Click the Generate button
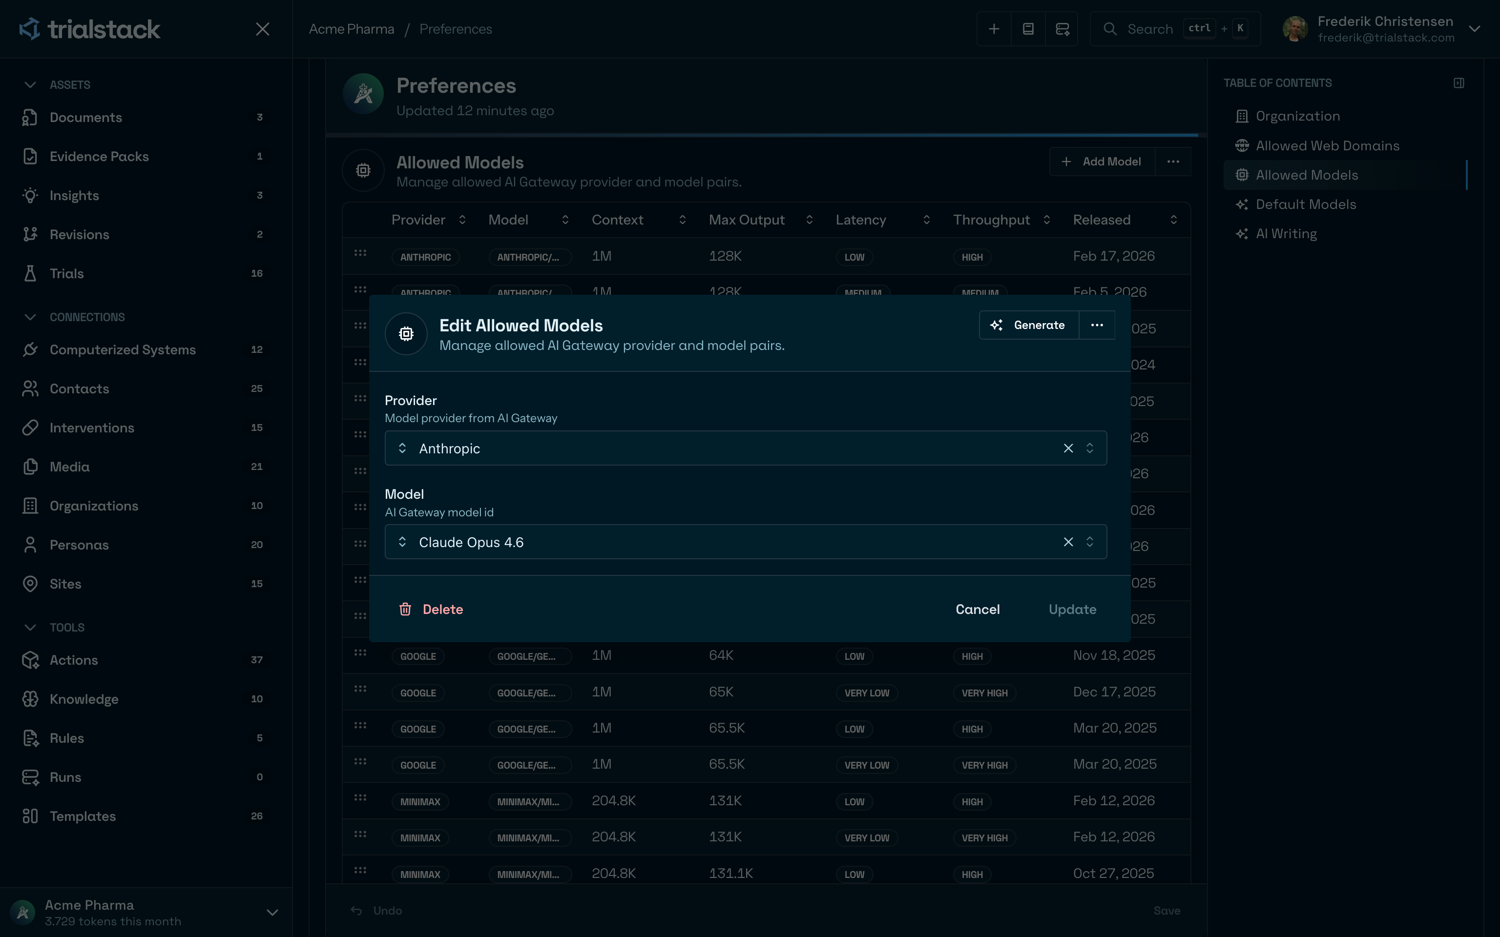 [1029, 326]
